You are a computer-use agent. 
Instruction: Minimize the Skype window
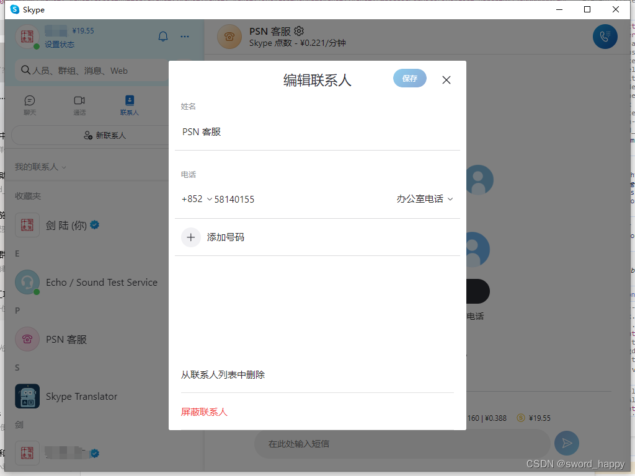559,9
